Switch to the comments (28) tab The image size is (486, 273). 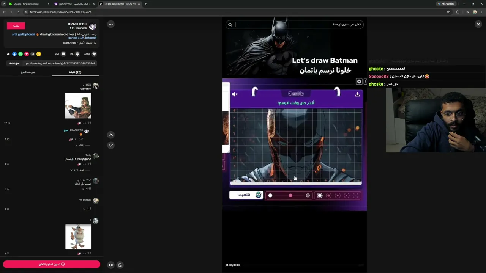point(75,72)
